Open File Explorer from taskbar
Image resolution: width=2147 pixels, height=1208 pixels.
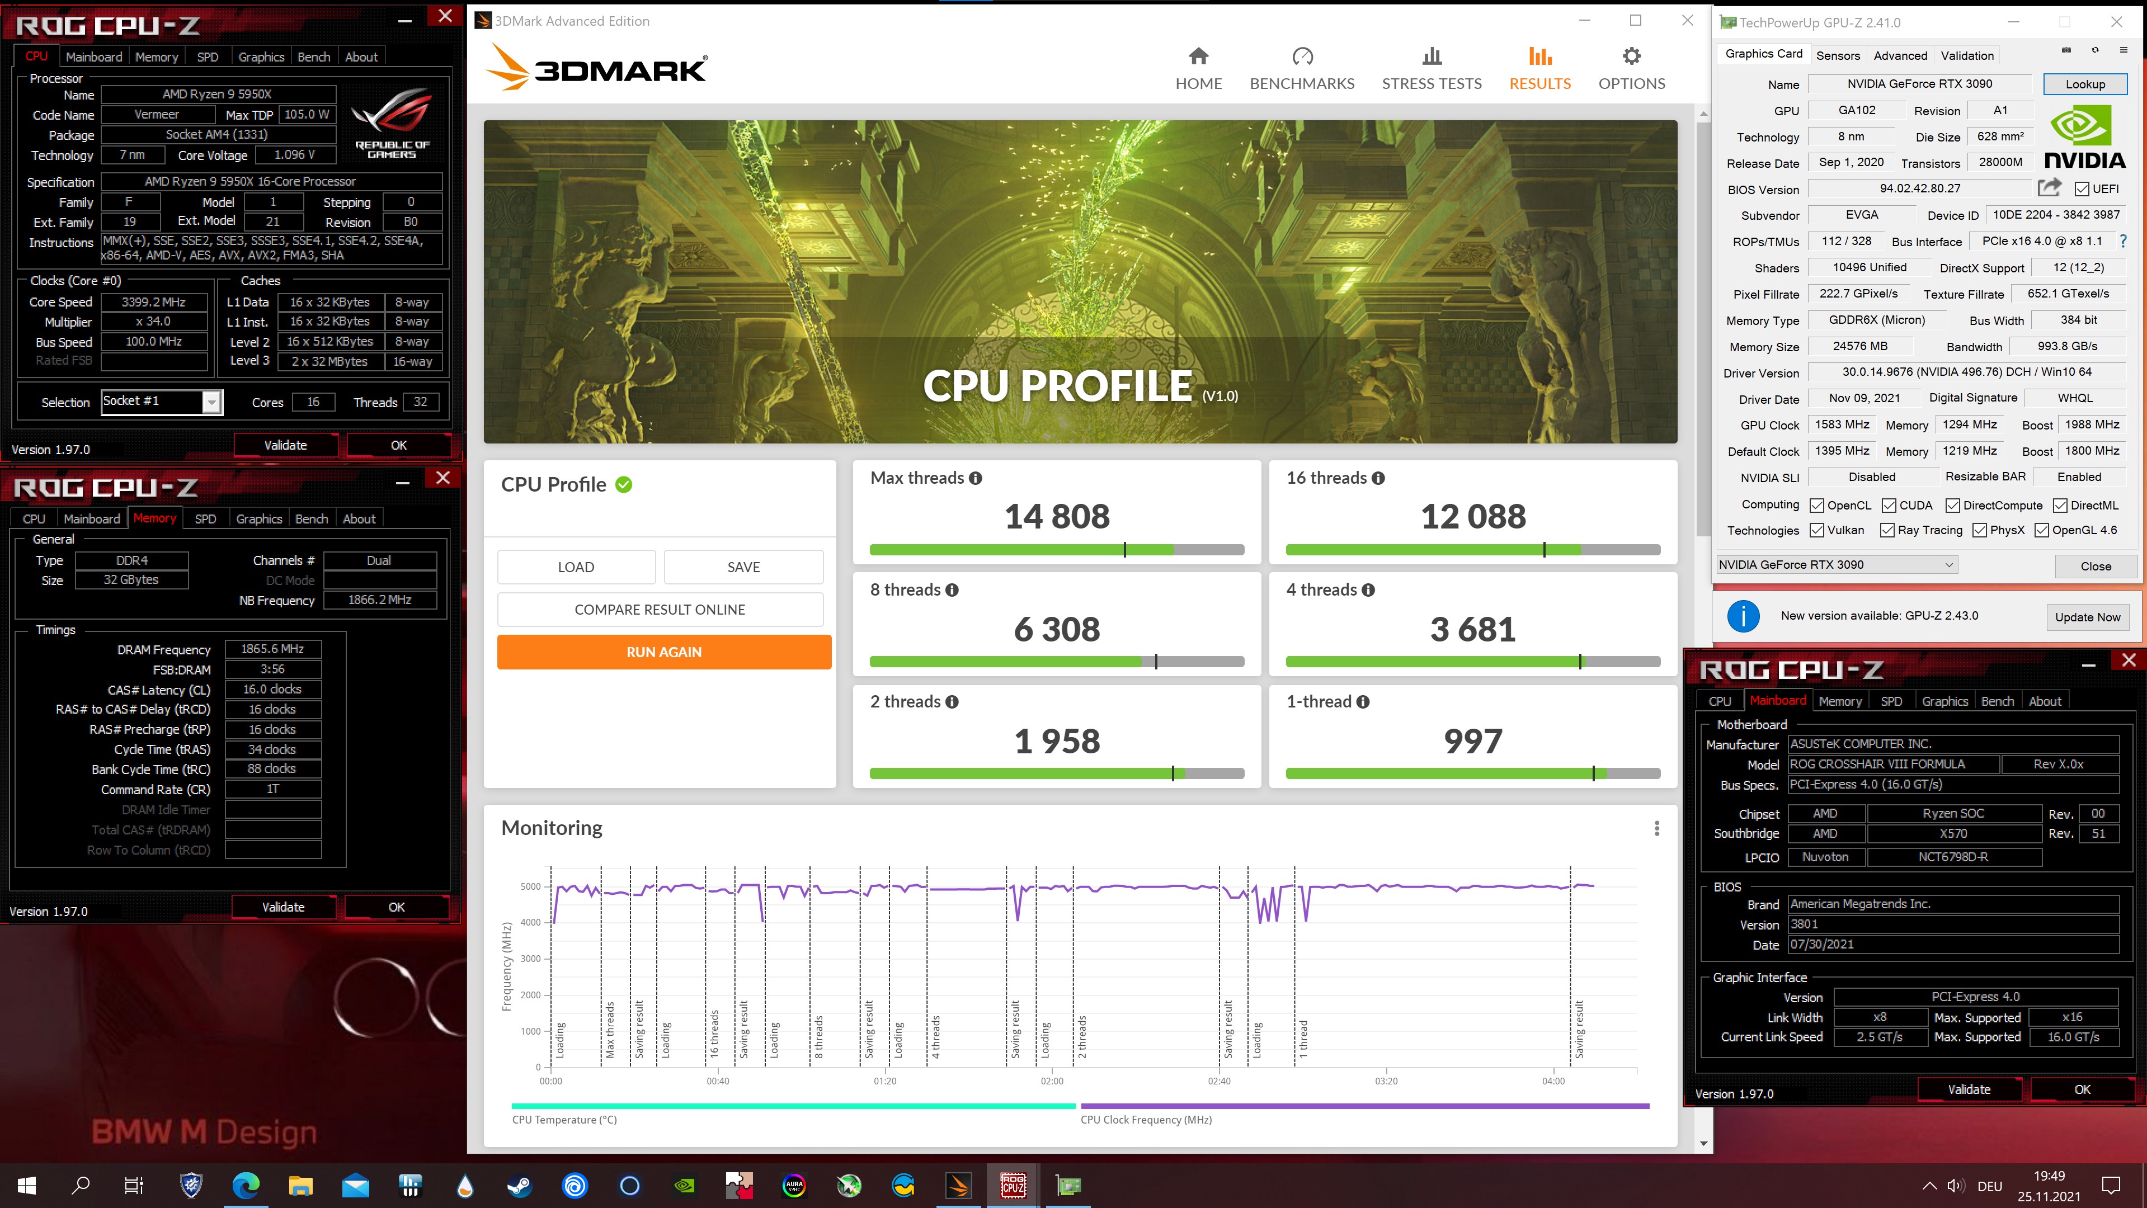(300, 1185)
